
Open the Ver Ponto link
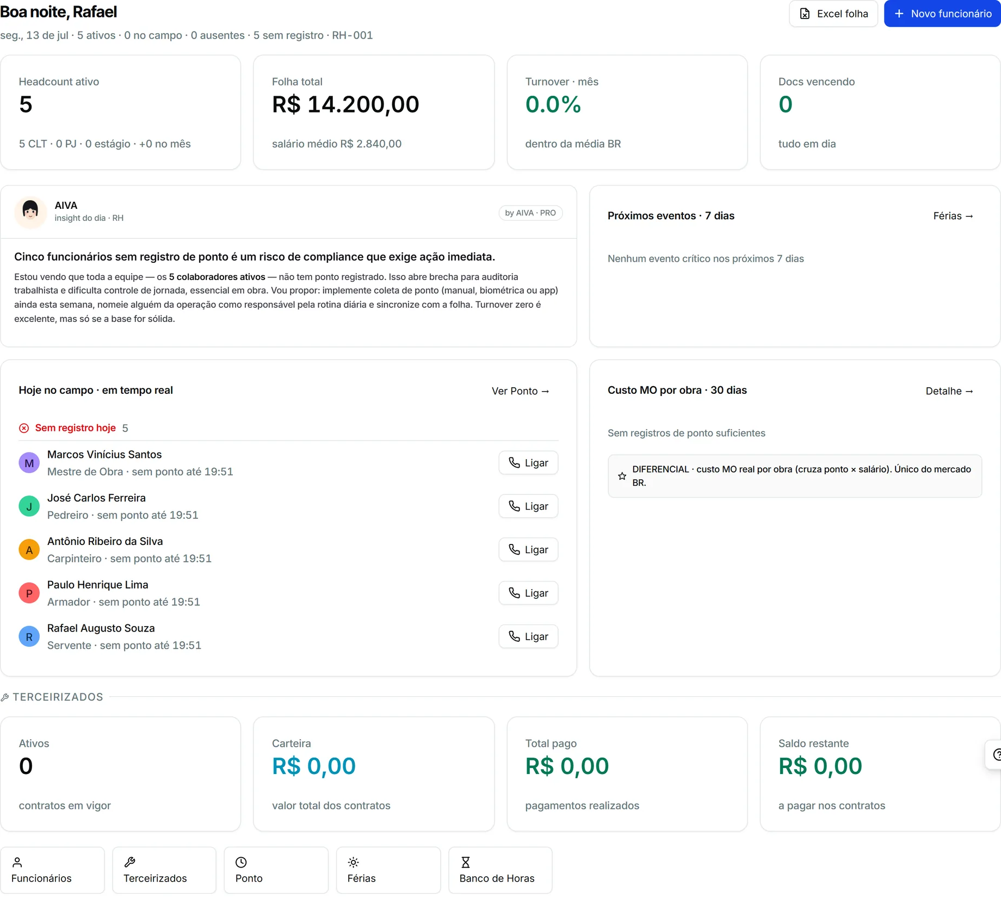click(520, 391)
